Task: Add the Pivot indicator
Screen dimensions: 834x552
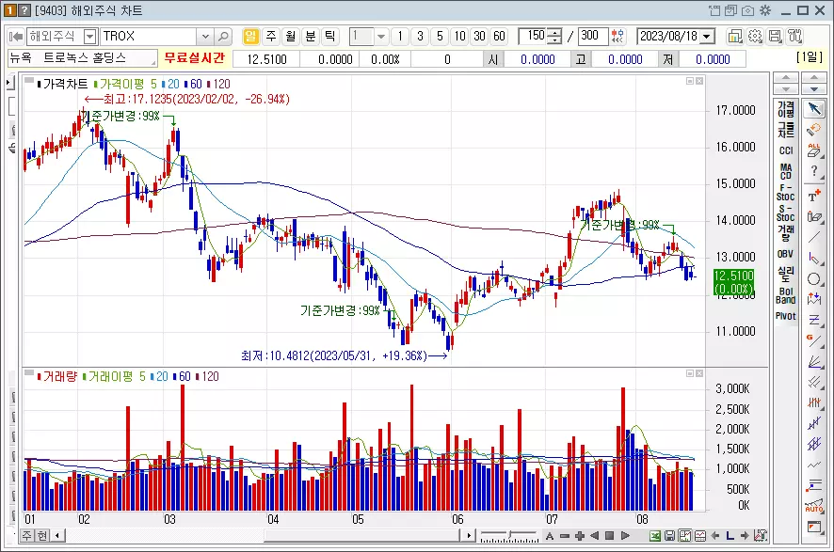Action: 786,316
